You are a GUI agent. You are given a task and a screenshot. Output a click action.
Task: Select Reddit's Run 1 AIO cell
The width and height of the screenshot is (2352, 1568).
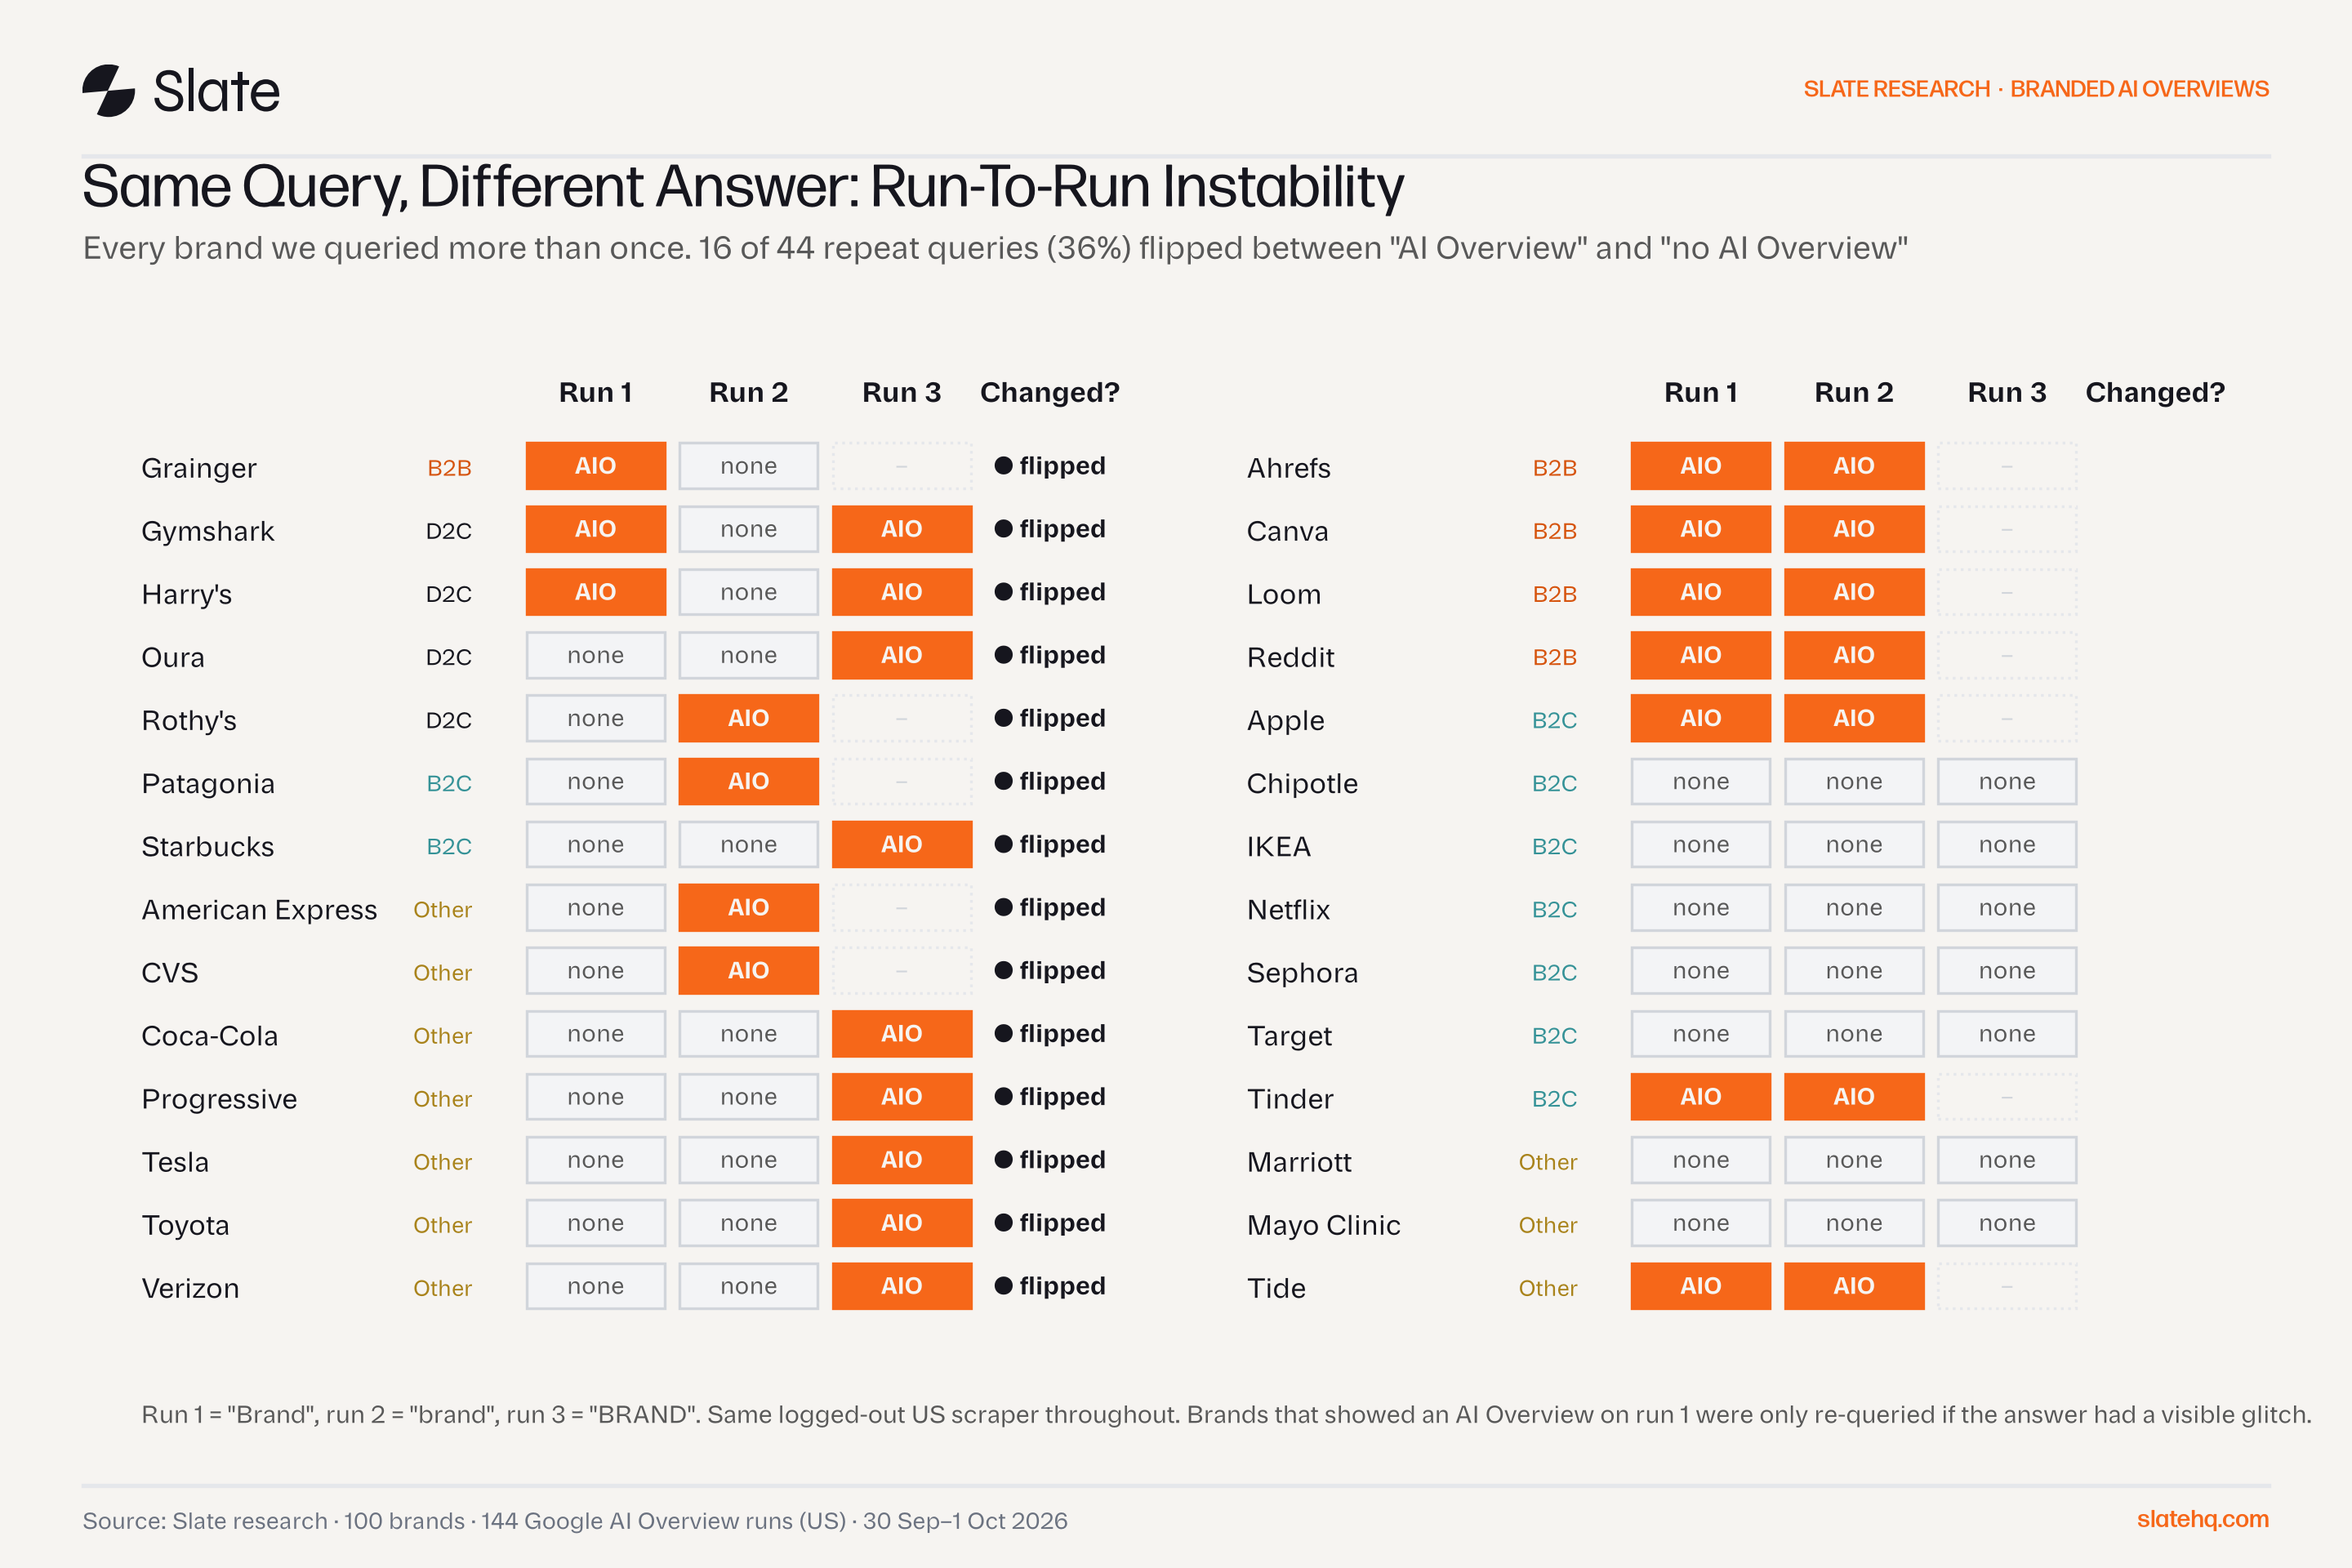[1701, 655]
